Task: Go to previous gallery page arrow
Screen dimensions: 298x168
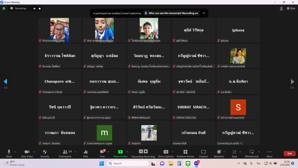Action: (x=5, y=81)
